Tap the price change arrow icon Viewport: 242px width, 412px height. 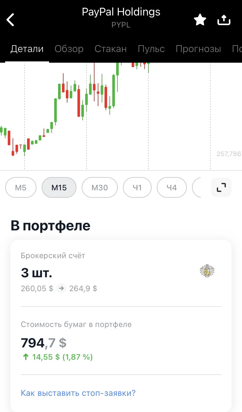61,288
